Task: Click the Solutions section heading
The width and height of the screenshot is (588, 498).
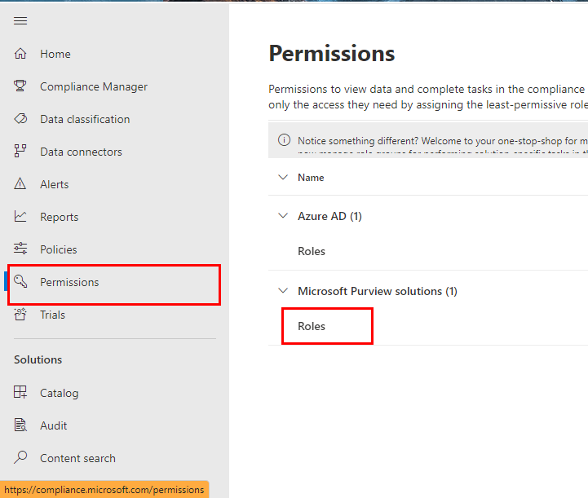Action: pyautogui.click(x=38, y=359)
